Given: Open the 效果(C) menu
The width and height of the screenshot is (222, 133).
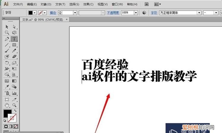Looking at the screenshot, I should (88, 4).
